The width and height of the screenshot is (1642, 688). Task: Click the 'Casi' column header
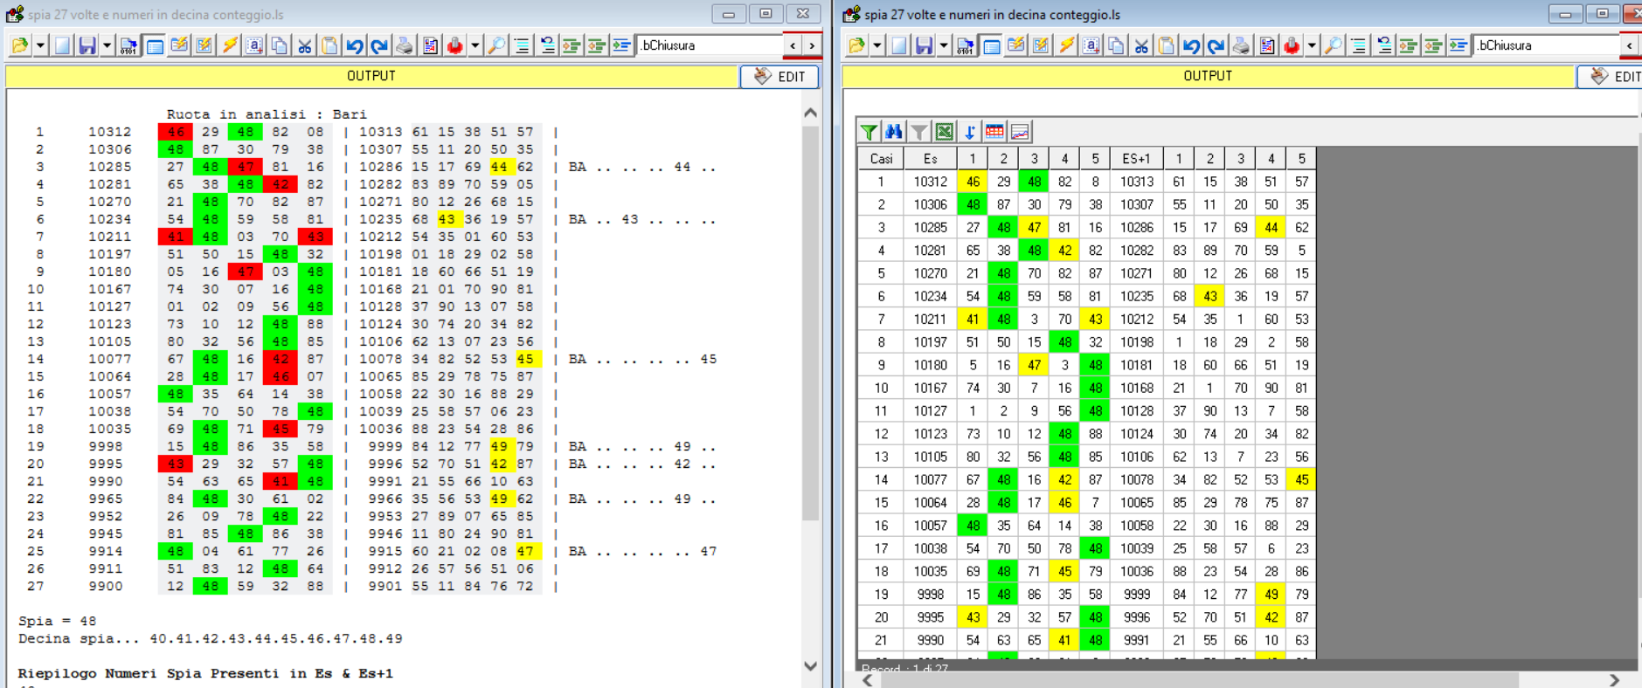(881, 158)
